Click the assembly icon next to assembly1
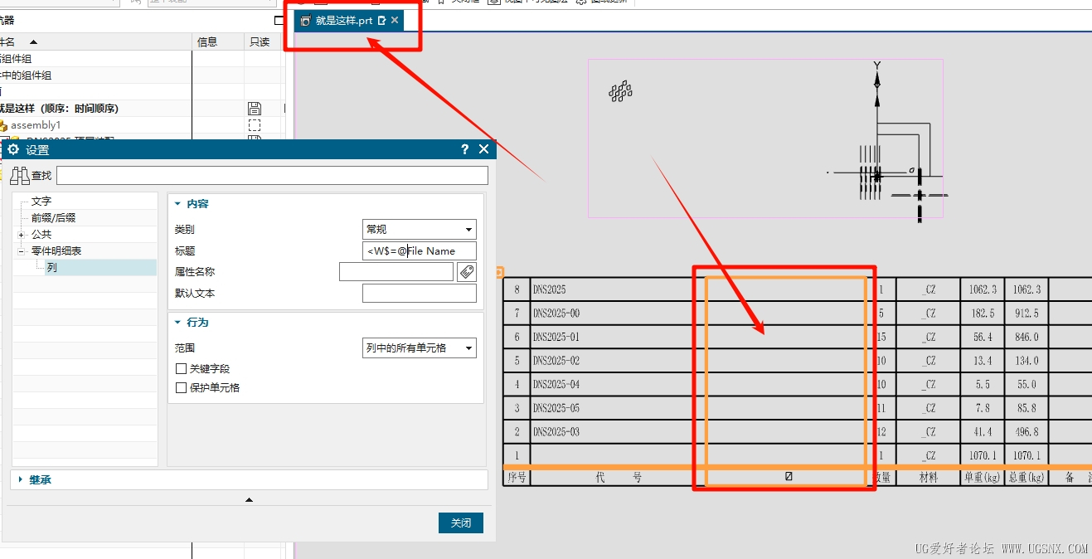 [x=3, y=126]
